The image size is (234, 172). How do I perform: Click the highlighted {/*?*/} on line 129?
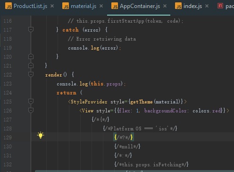[124, 138]
